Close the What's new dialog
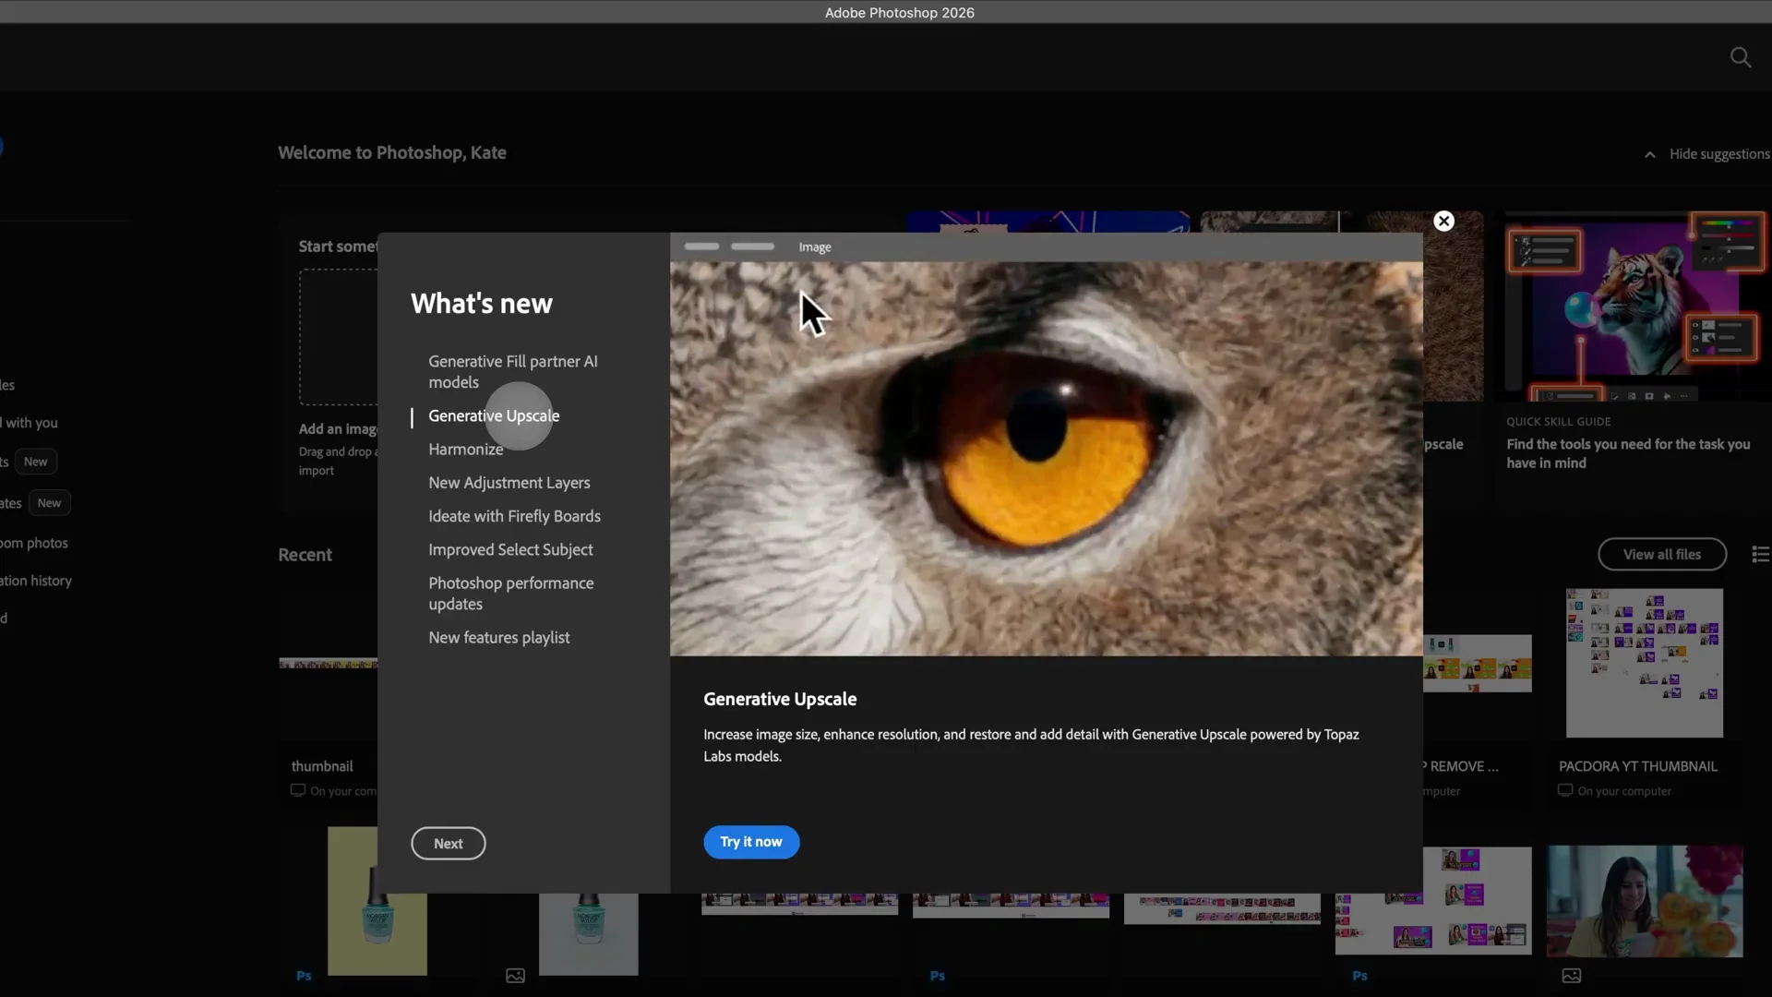 [x=1443, y=221]
